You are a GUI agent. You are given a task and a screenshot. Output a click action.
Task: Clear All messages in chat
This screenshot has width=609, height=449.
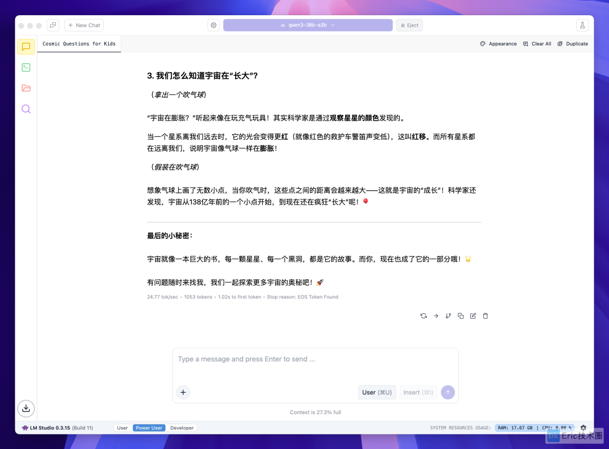[537, 44]
